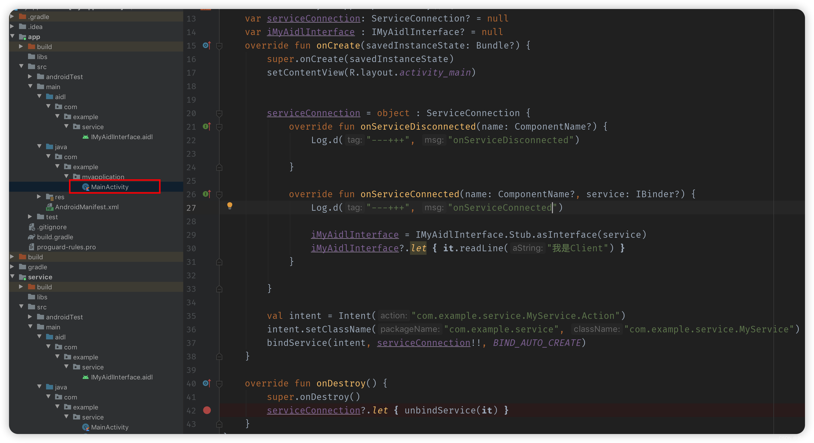Click line number 18 in the gutter

(x=191, y=86)
